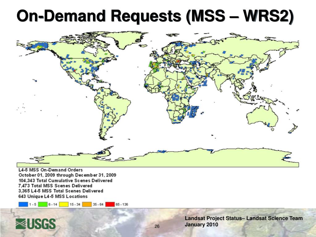Select the green 6 - 14 legend swatch

click(43, 204)
